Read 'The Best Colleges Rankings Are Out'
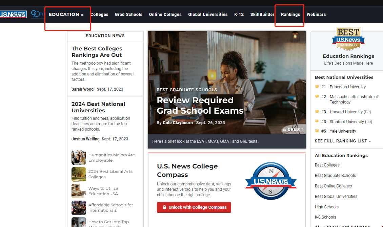Viewport: 383px width, 227px height. coord(97,52)
